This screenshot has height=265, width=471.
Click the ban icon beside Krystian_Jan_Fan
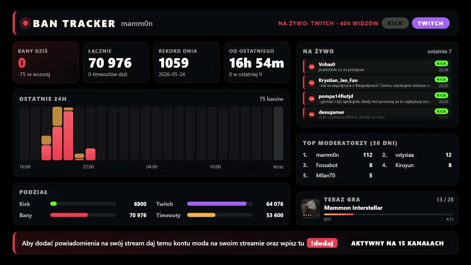pos(312,83)
